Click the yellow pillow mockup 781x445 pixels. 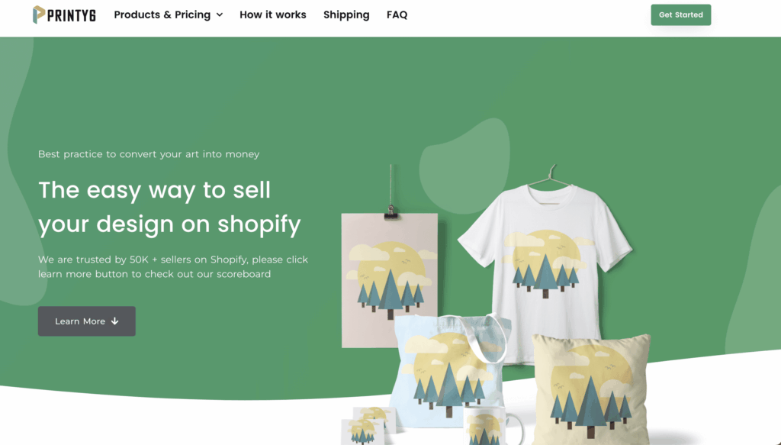click(x=592, y=390)
